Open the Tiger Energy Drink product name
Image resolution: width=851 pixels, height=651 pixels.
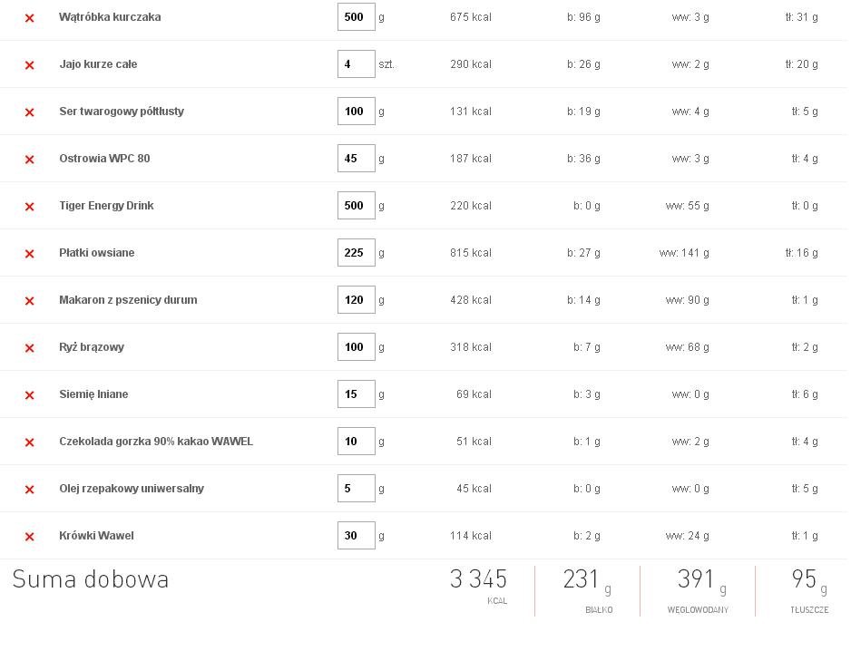click(106, 206)
